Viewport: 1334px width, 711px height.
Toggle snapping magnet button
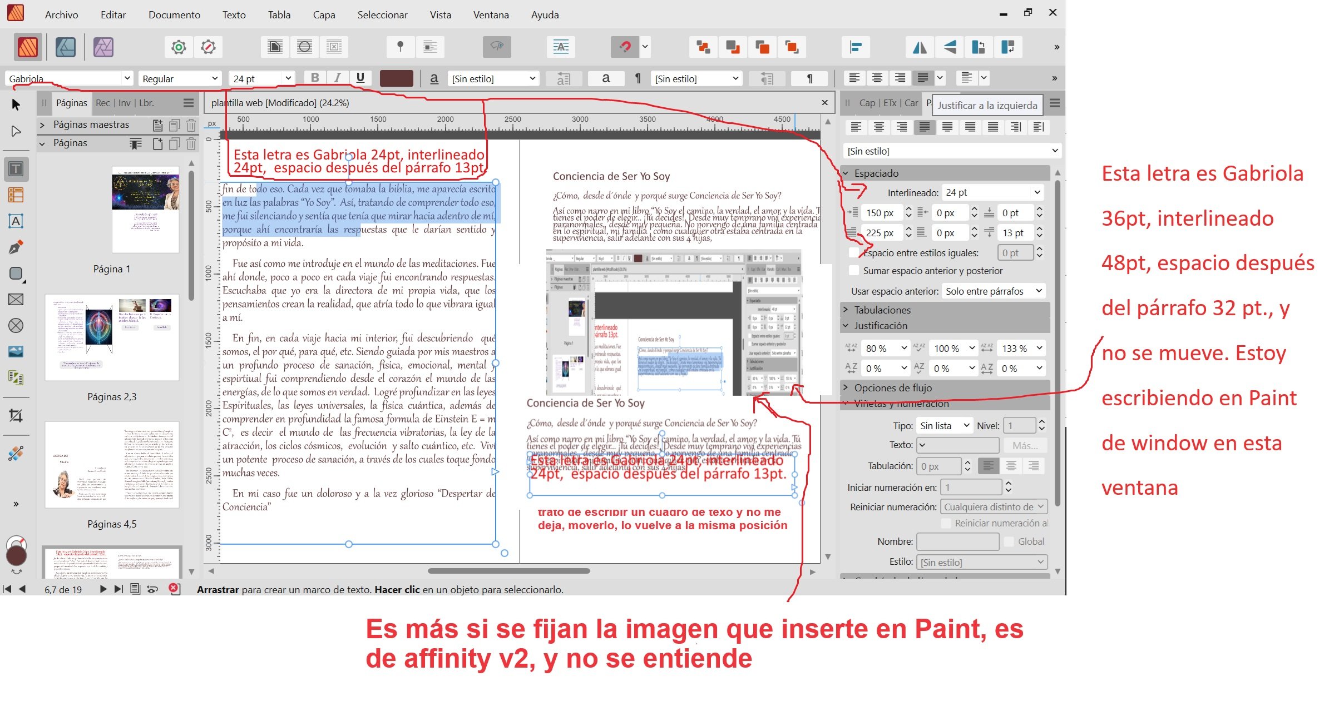[625, 47]
